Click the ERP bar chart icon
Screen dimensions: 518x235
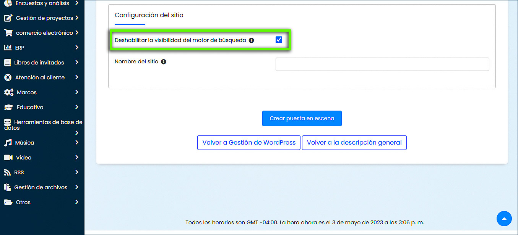[8, 48]
